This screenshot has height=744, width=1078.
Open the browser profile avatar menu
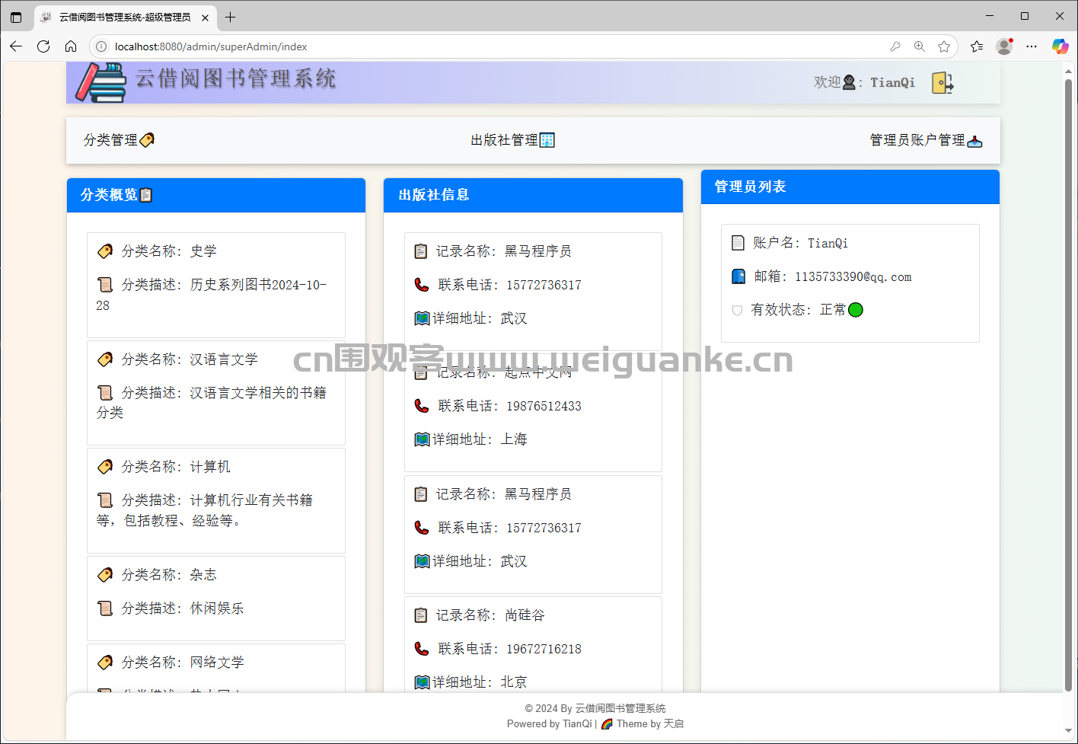tap(1004, 46)
